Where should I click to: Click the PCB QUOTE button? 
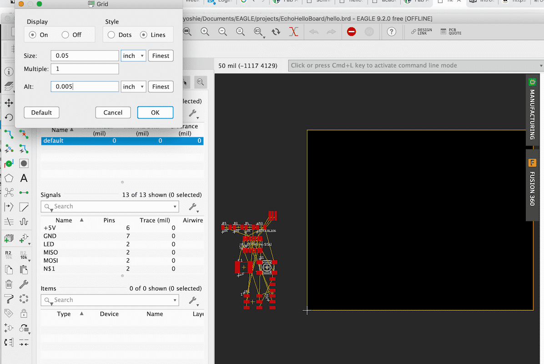point(451,31)
